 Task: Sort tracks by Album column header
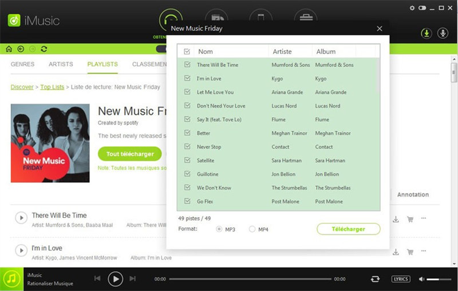(326, 51)
